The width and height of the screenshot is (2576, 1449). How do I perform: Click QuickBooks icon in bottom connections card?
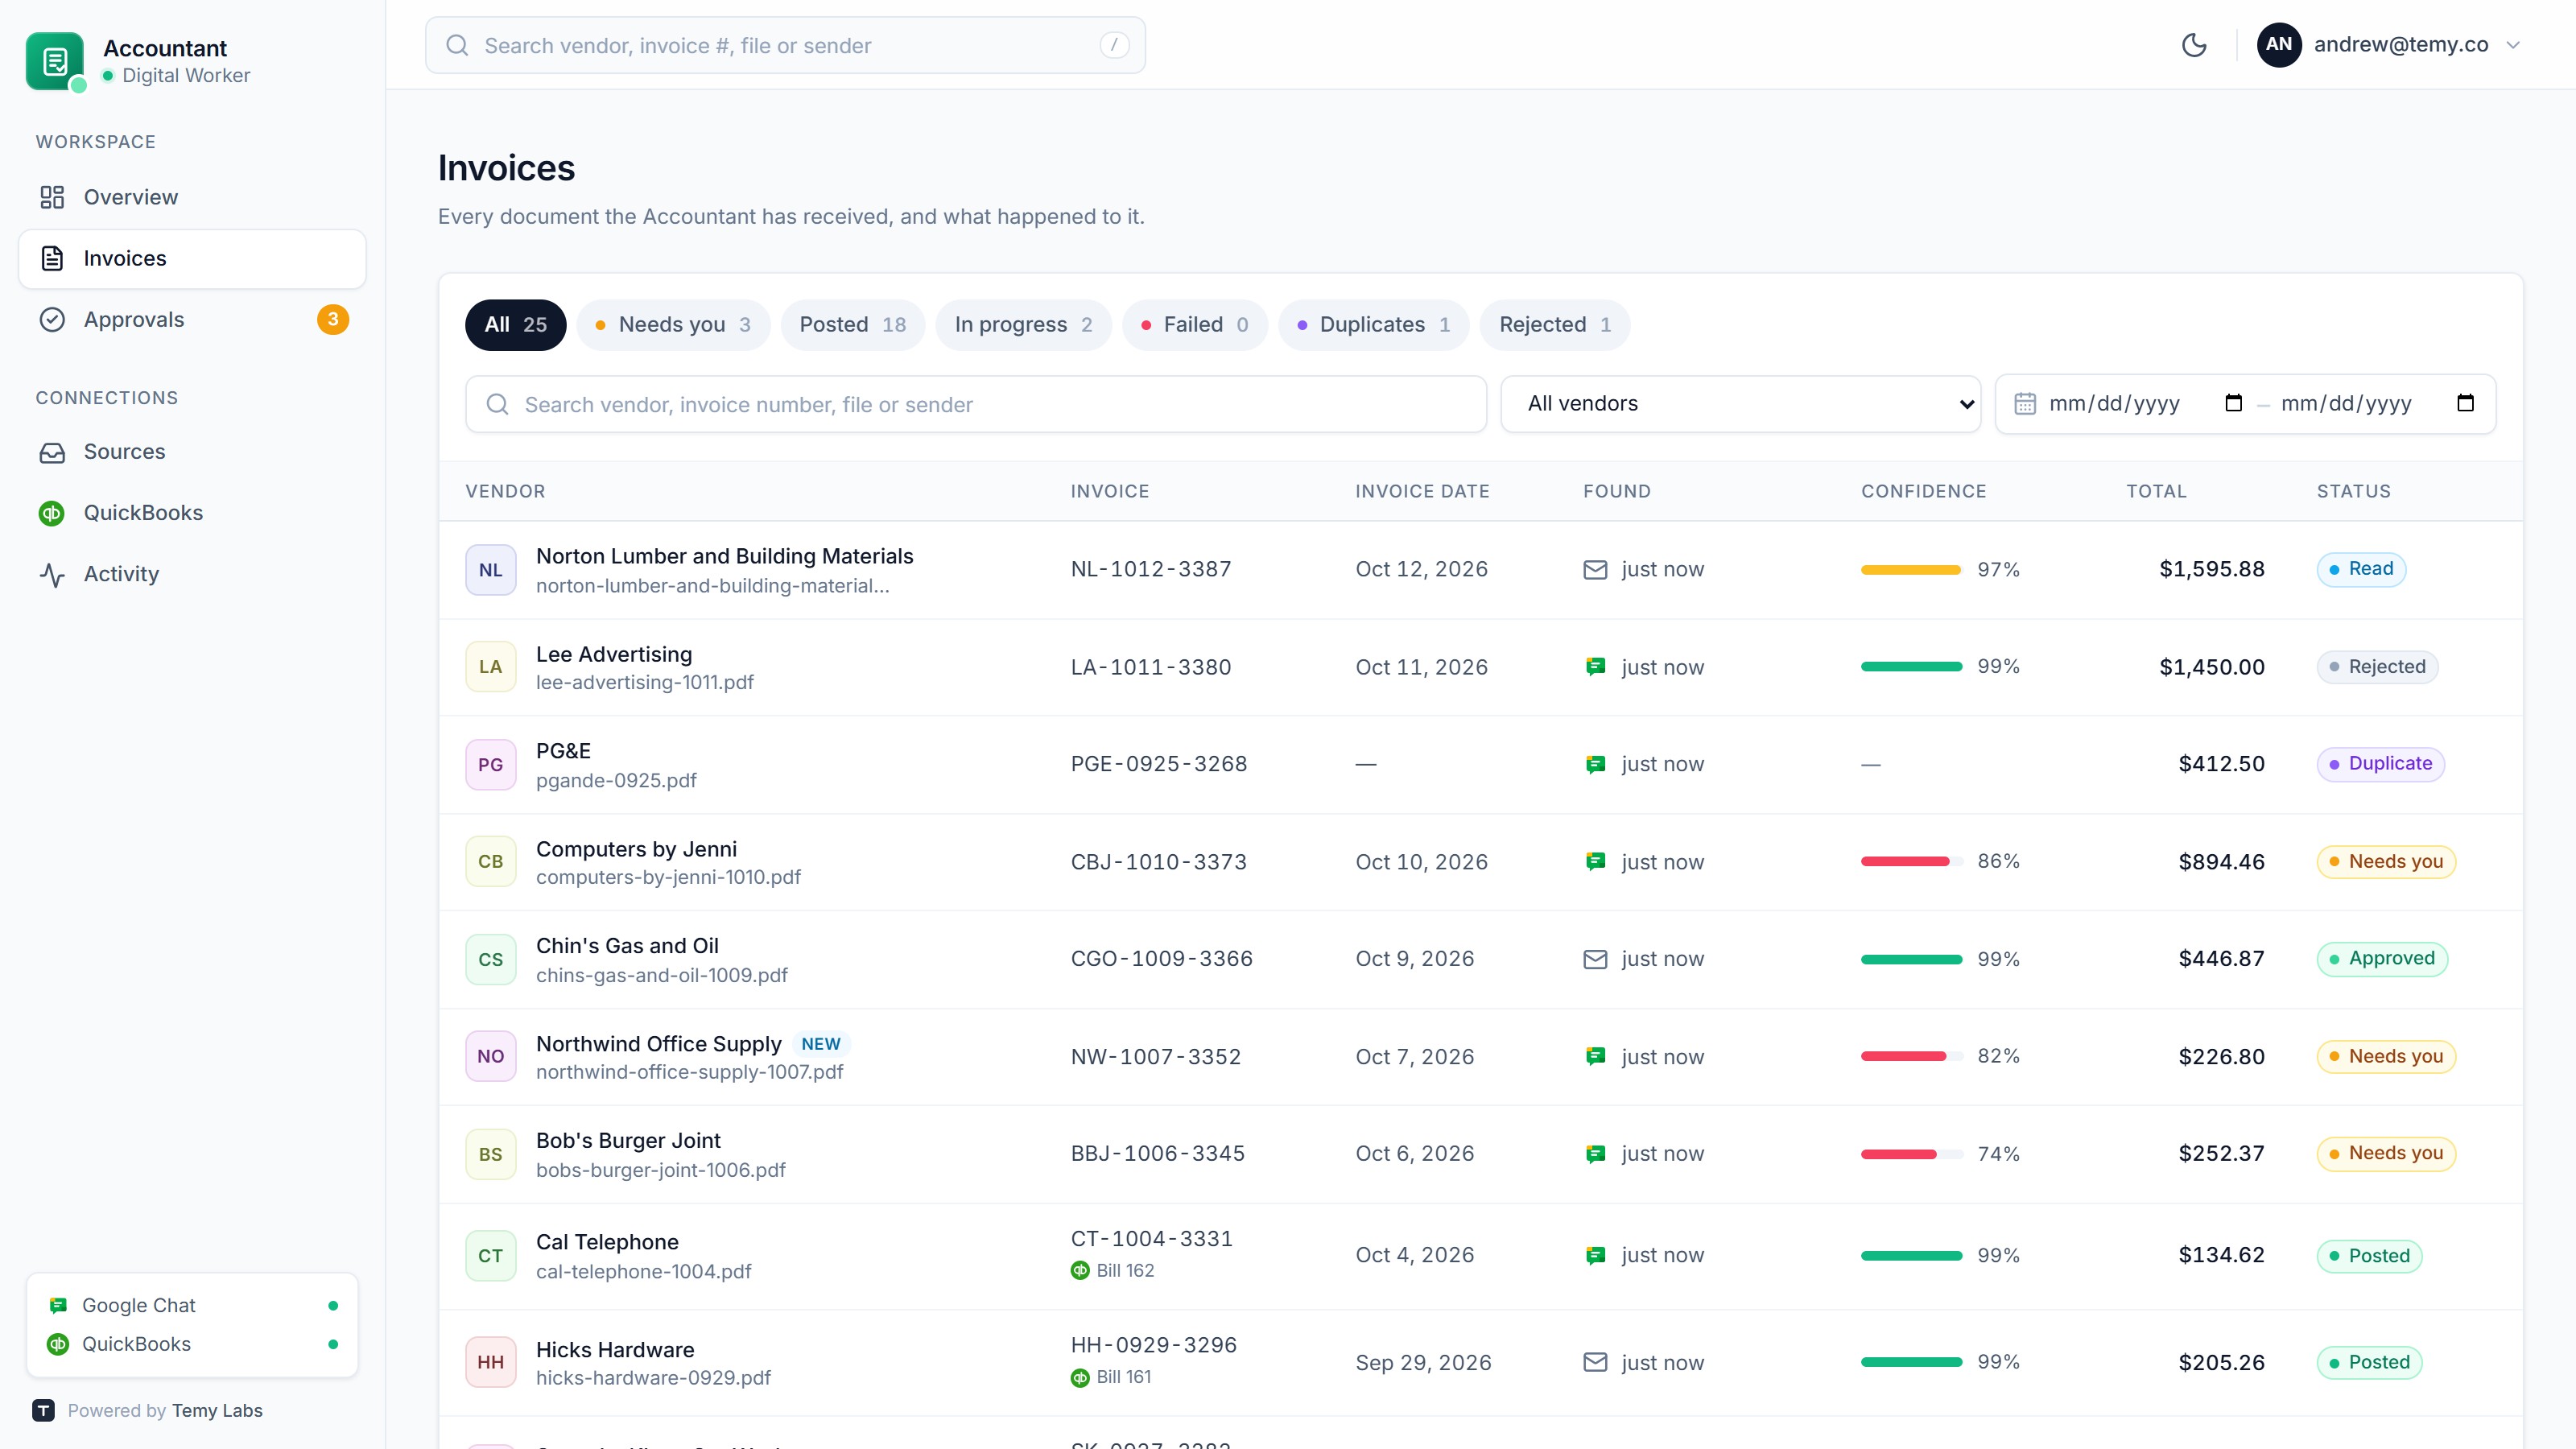pyautogui.click(x=58, y=1344)
